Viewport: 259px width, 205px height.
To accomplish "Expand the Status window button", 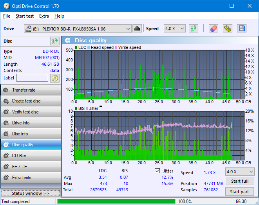I will (31, 193).
